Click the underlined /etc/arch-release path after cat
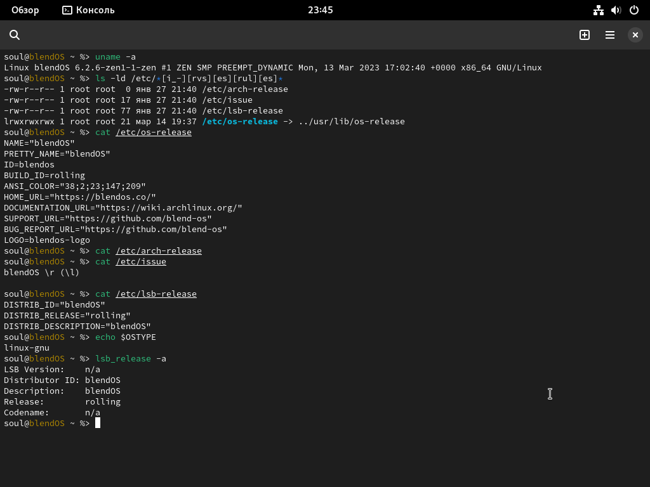650x487 pixels. coord(159,250)
